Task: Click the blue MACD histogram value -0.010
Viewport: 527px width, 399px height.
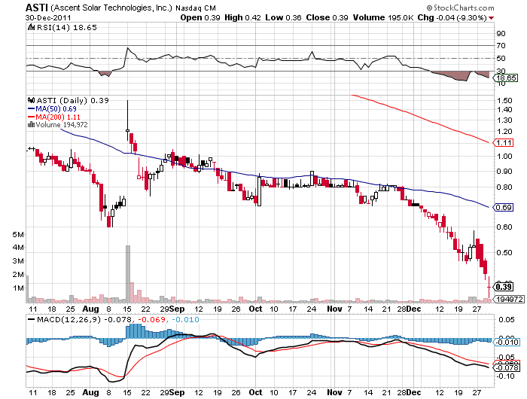Action: (x=185, y=320)
